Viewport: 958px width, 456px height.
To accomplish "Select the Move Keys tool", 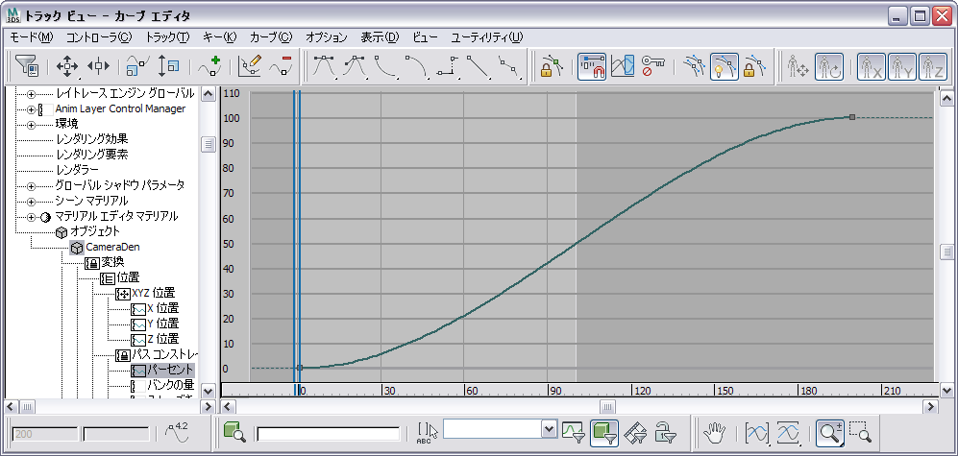I will coord(66,66).
